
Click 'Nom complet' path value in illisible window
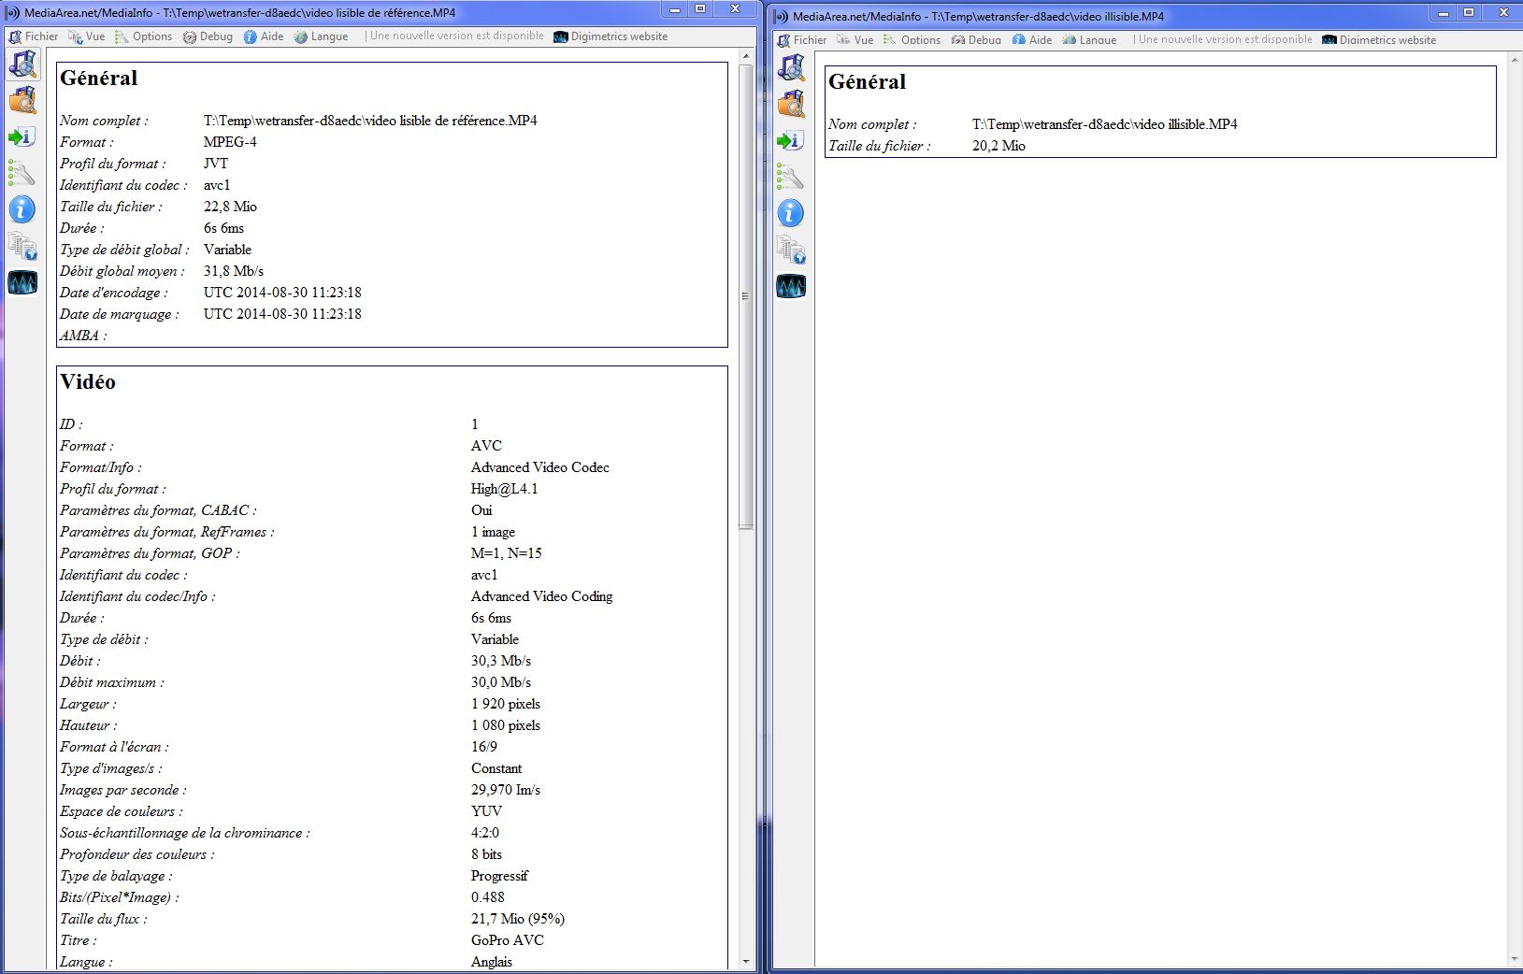click(x=1105, y=124)
